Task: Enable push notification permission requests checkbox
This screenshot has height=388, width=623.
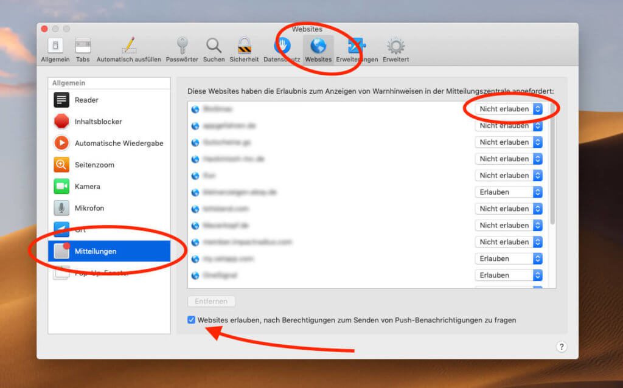Action: [x=192, y=320]
